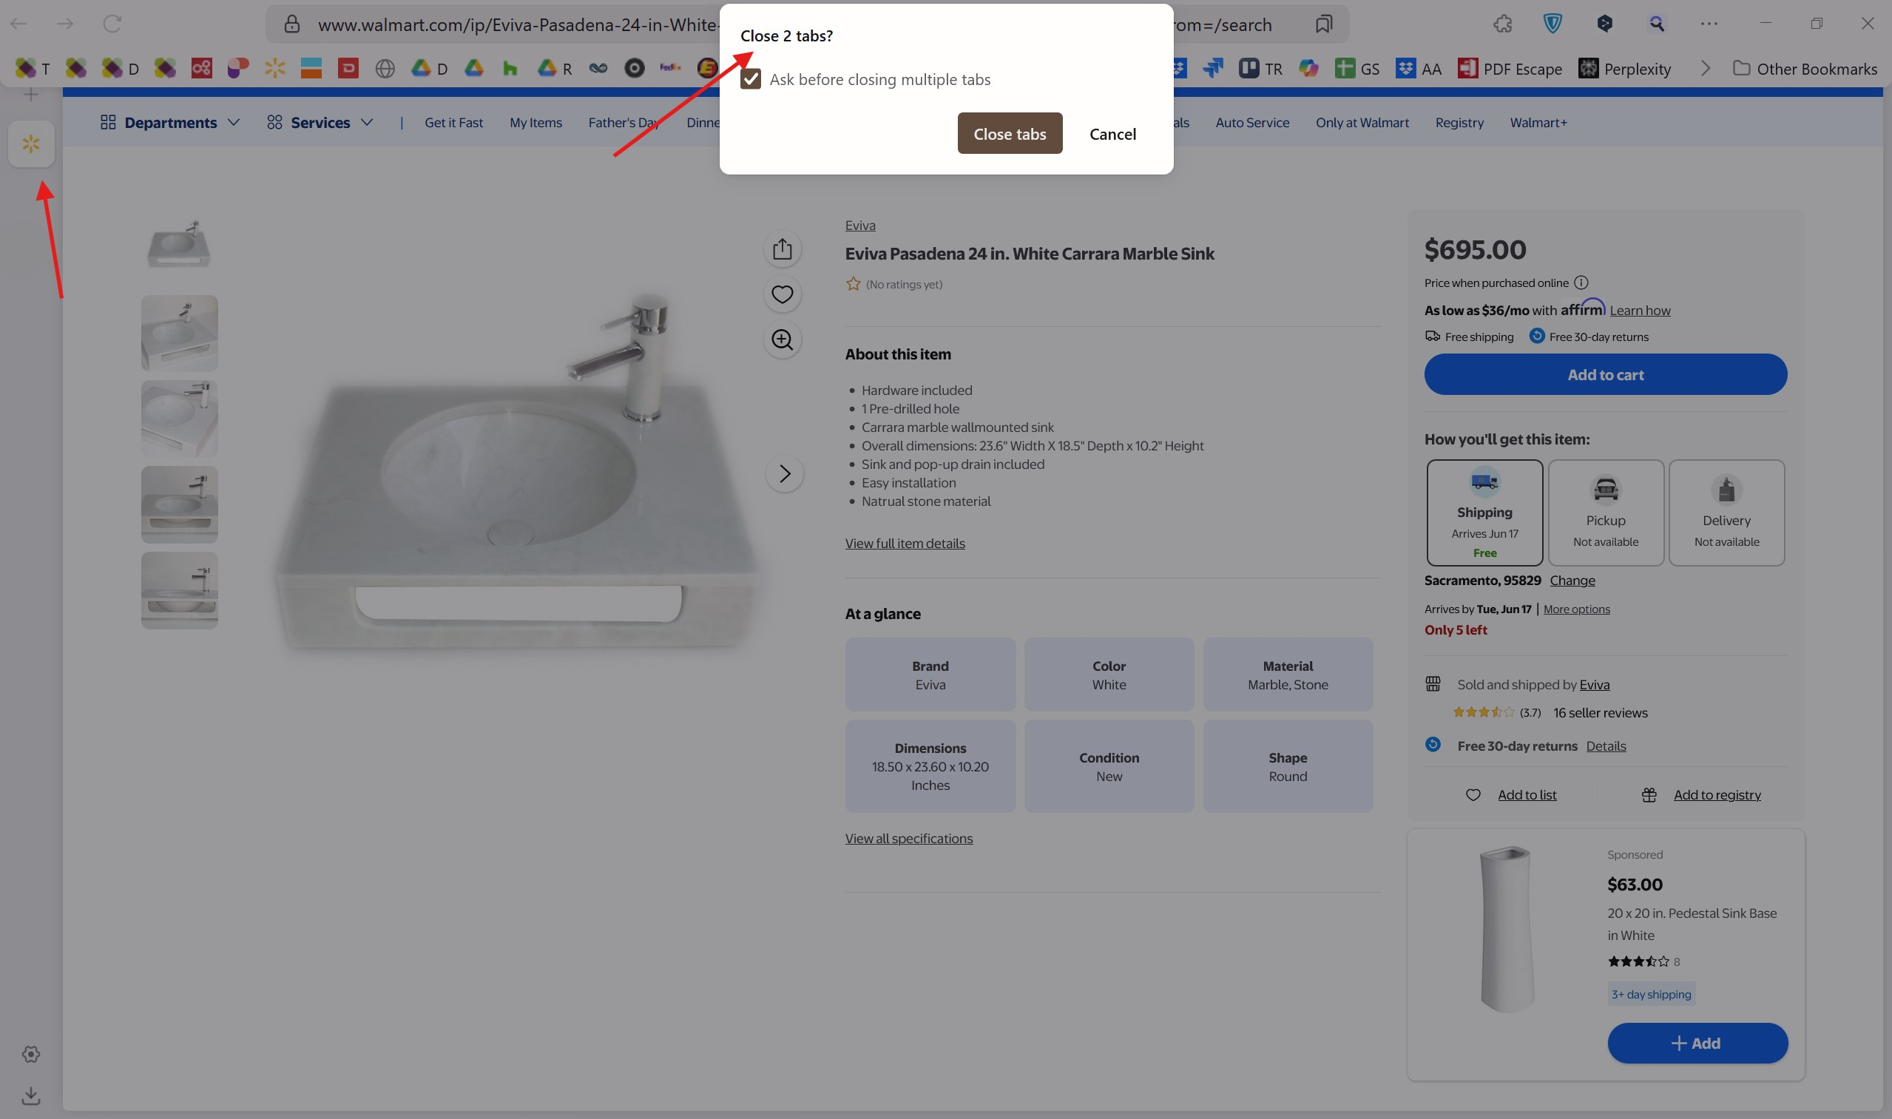Open My Items menu link
Viewport: 1892px width, 1119px height.
535,122
